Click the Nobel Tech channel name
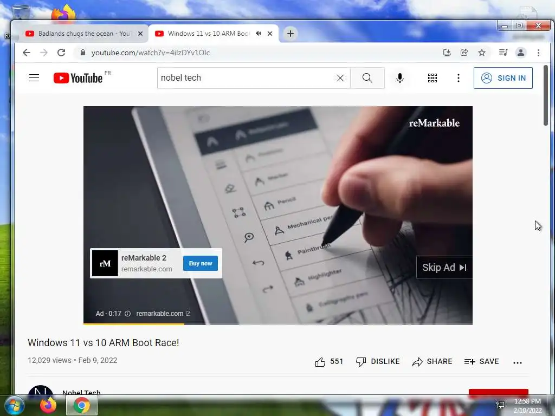This screenshot has height=416, width=555. click(81, 392)
